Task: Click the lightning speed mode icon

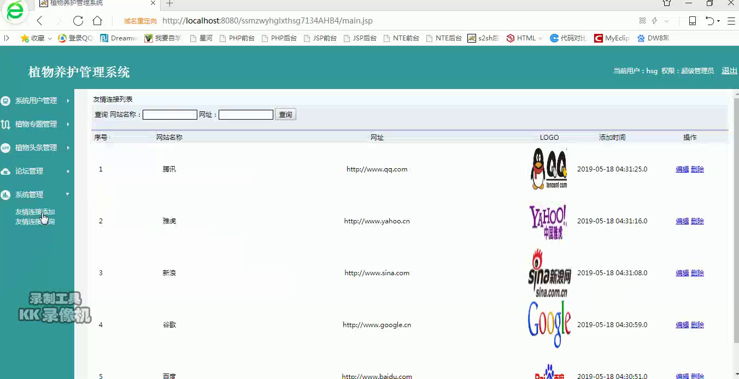Action: [654, 21]
